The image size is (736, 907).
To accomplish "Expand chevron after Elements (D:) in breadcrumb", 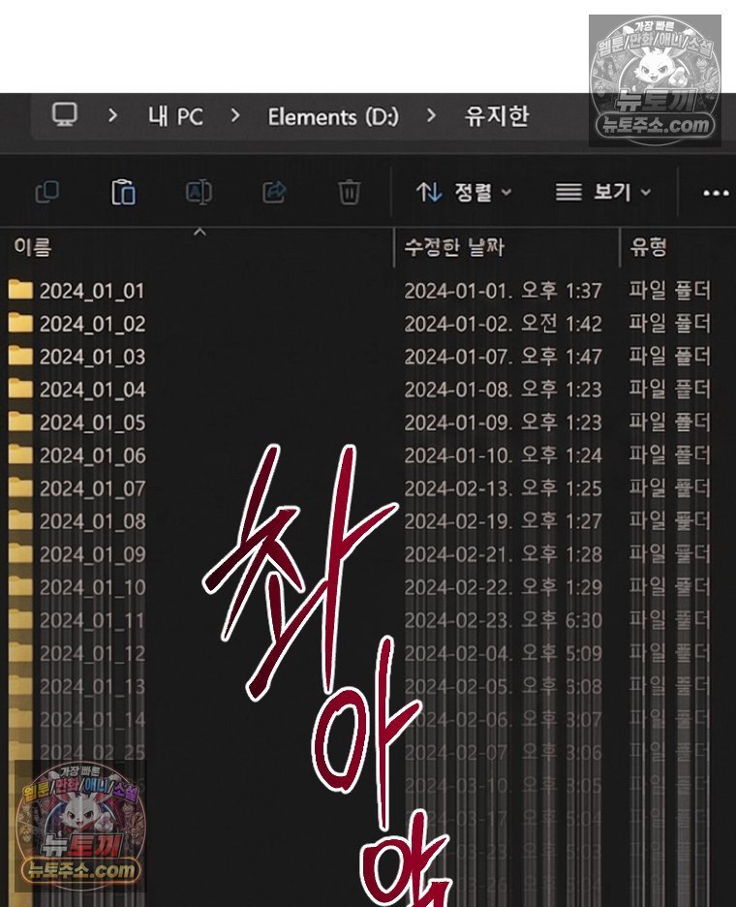I will (x=431, y=115).
